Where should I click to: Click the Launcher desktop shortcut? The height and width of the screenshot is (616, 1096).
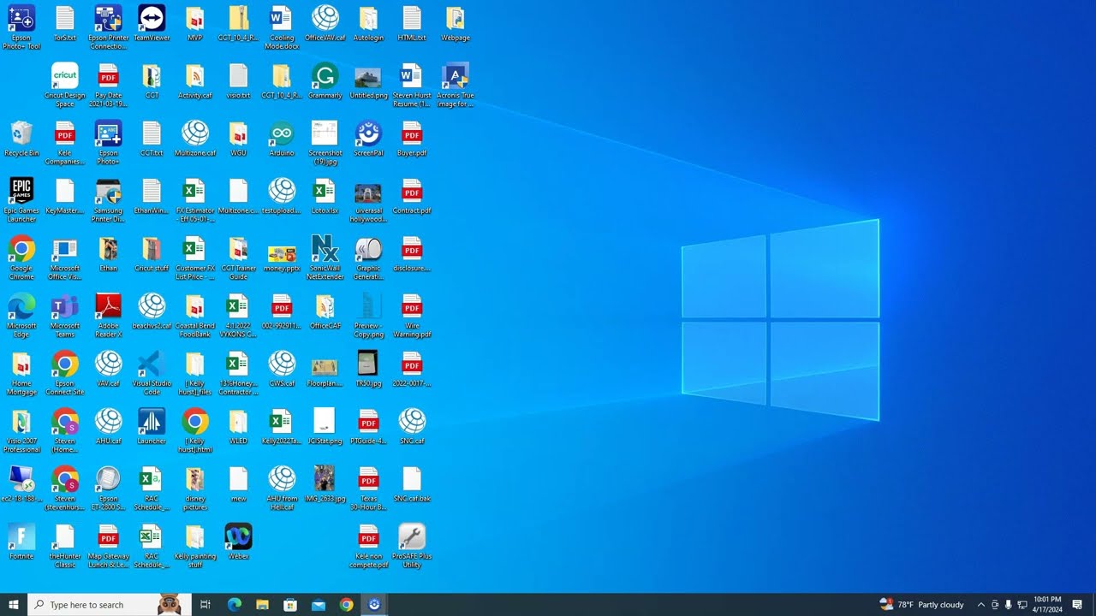(x=152, y=427)
